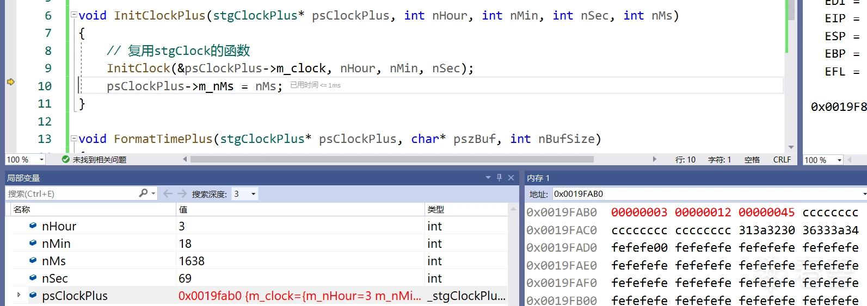Click the 类型 column header
This screenshot has width=867, height=306.
[x=436, y=209]
